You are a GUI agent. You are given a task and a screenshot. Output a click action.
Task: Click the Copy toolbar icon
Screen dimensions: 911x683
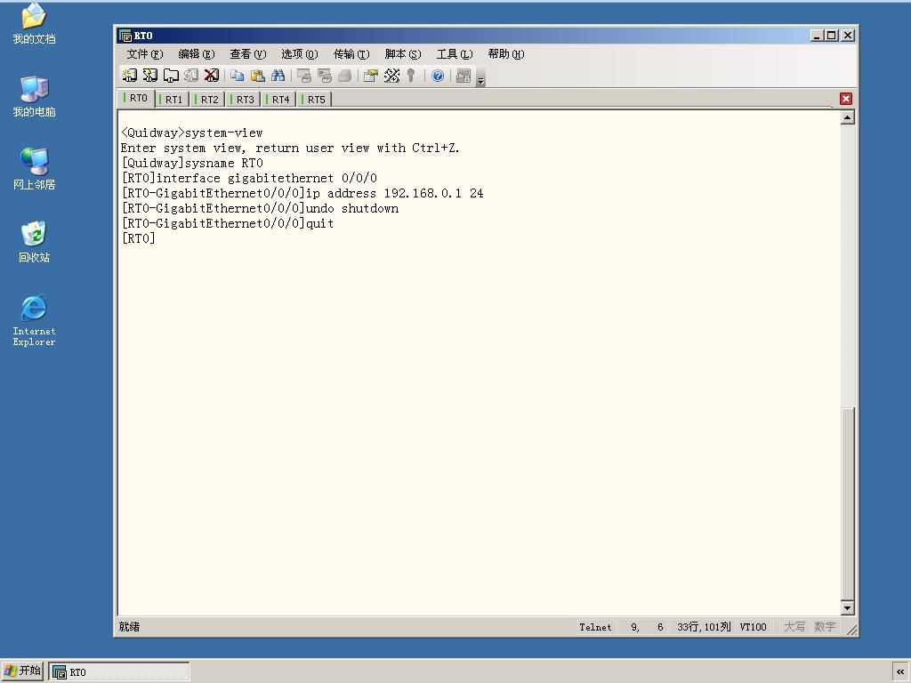click(237, 76)
